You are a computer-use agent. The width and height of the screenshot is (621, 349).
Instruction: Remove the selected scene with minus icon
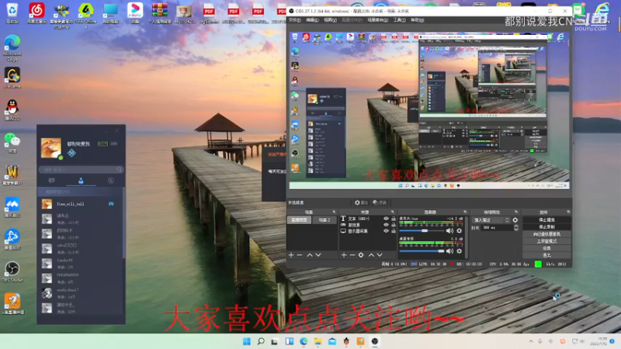coord(300,255)
